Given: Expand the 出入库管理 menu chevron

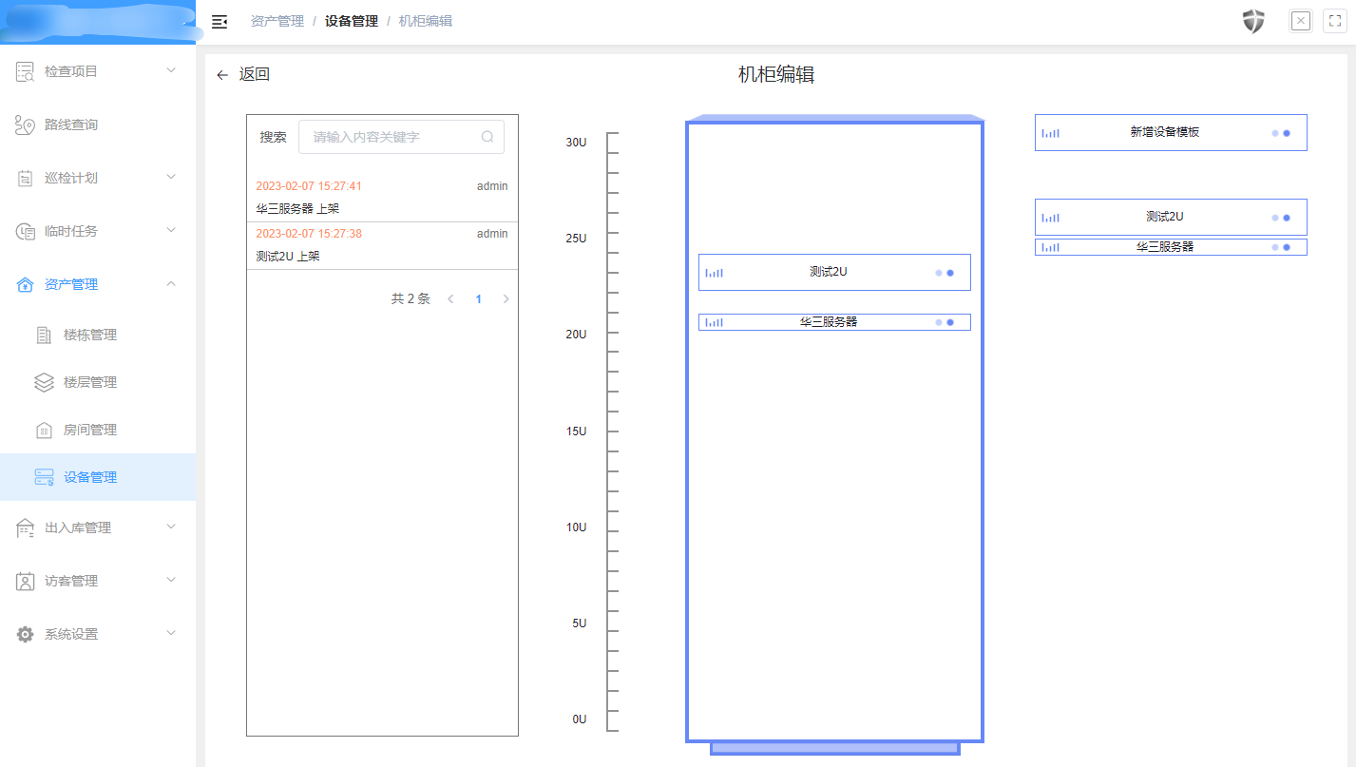Looking at the screenshot, I should (171, 527).
